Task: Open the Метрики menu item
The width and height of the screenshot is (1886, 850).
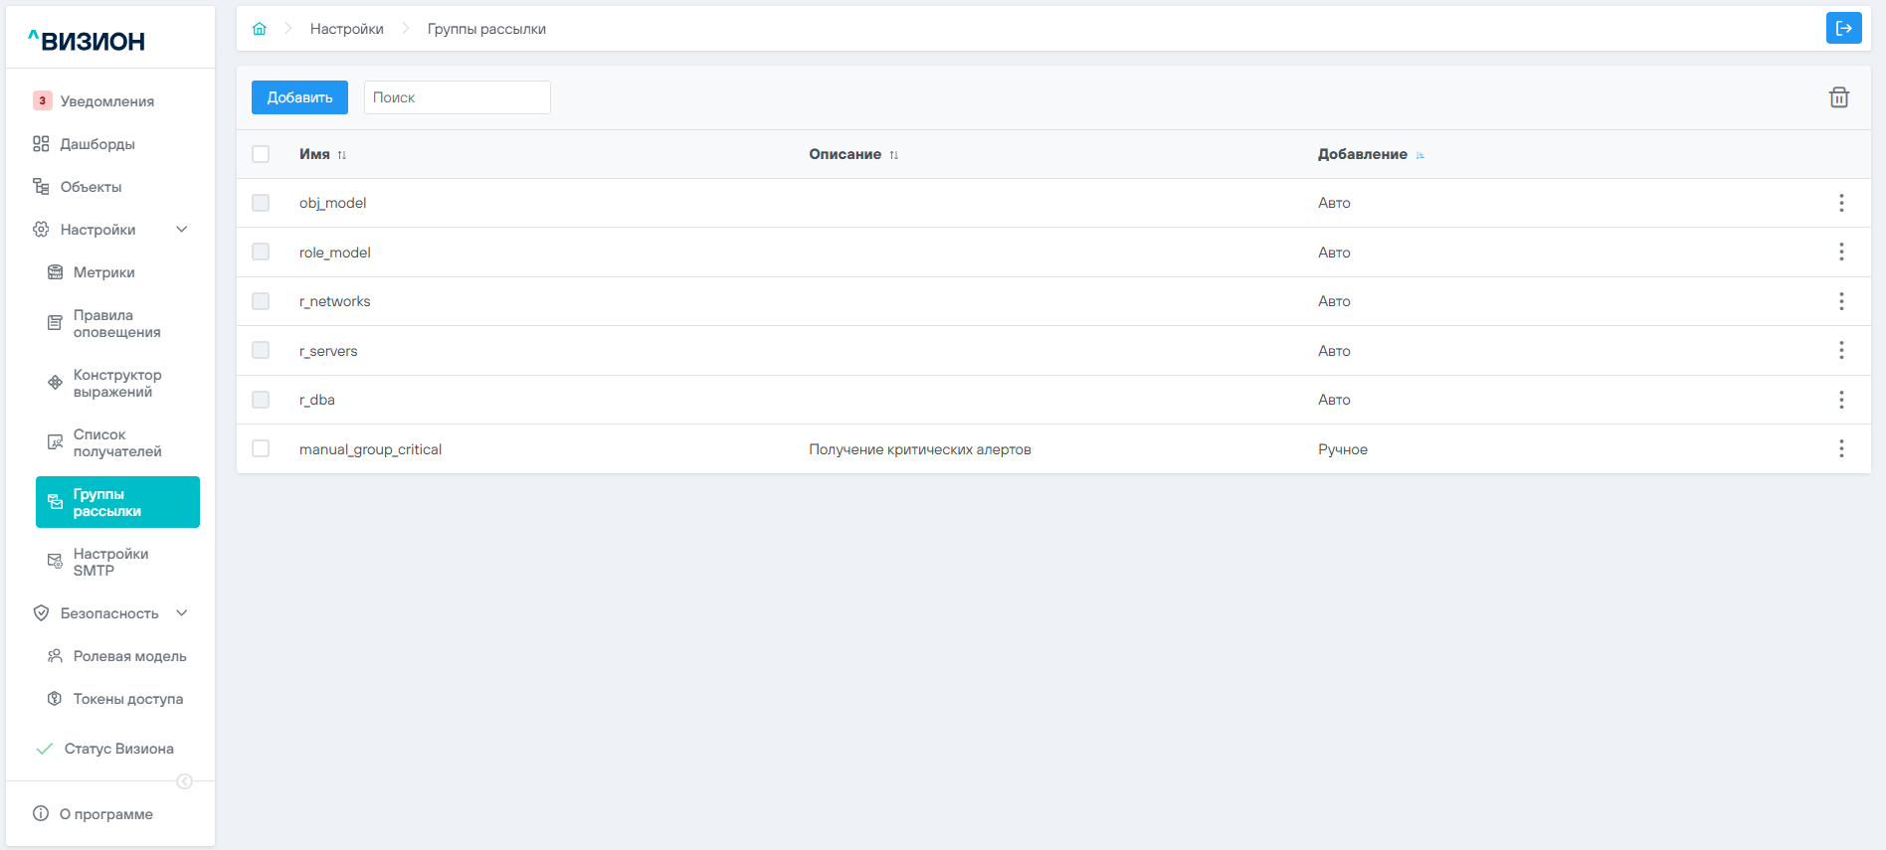Action: [103, 272]
